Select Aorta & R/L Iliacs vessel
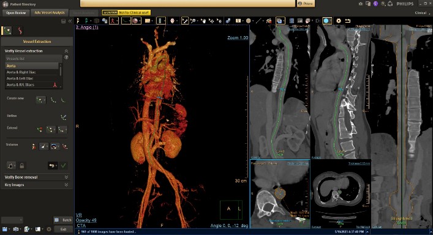The height and width of the screenshot is (235, 433). [32, 84]
